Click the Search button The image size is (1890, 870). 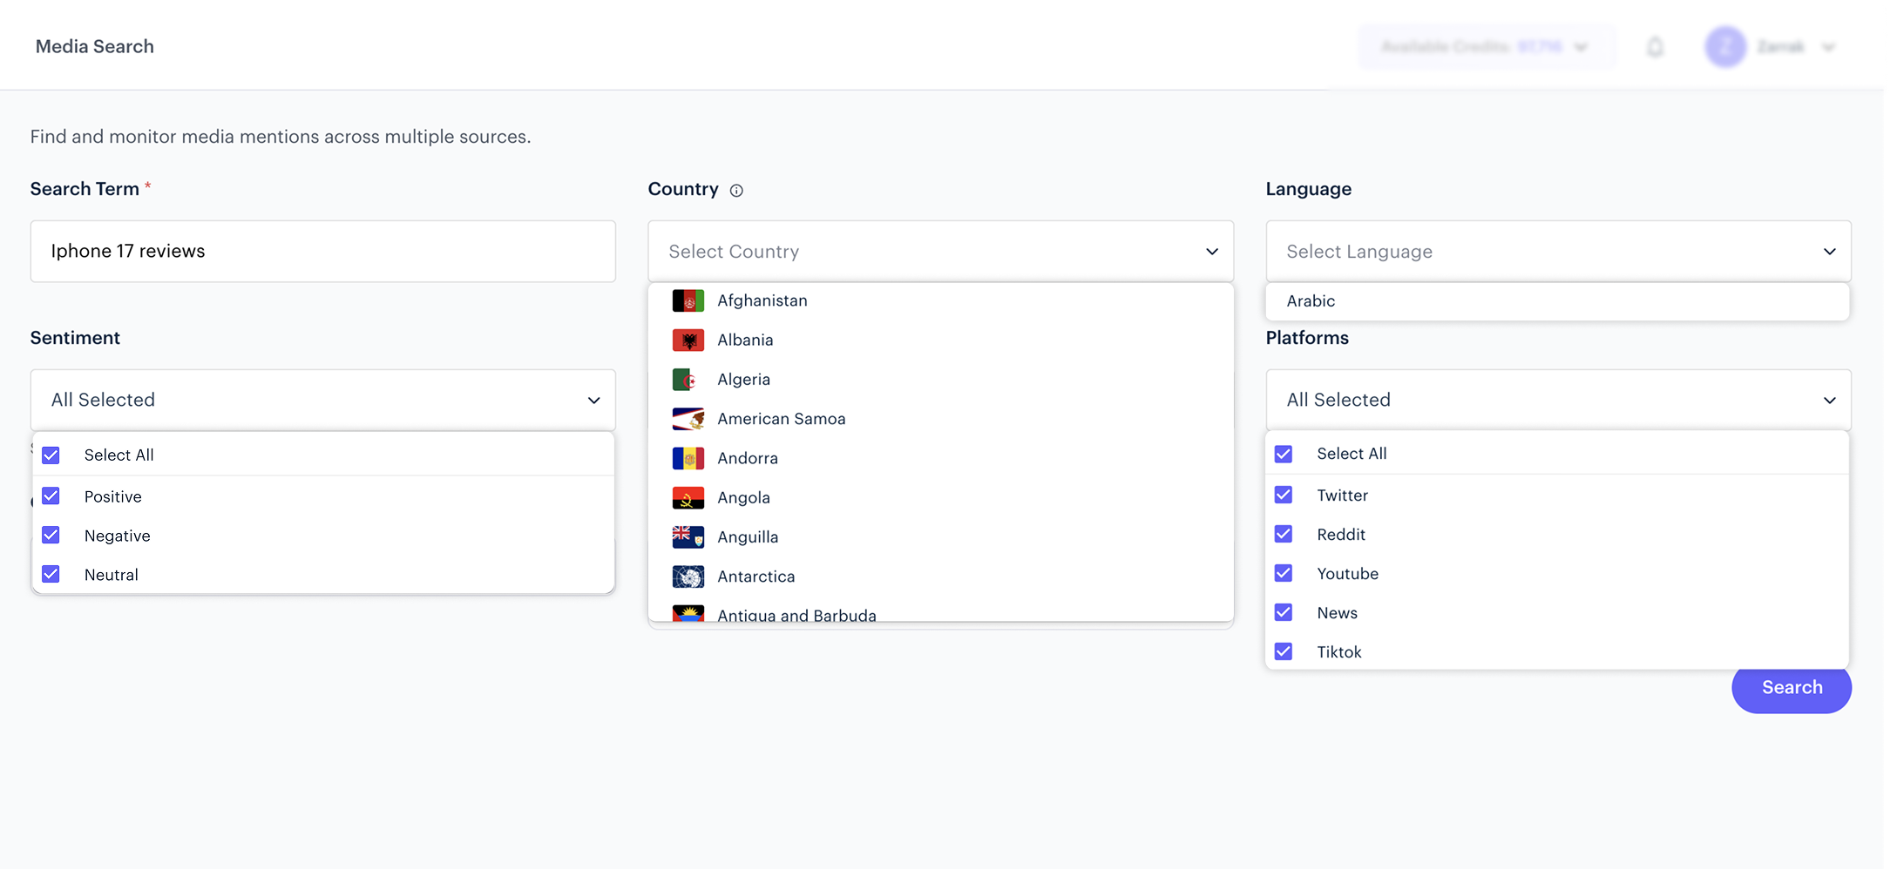(x=1792, y=688)
